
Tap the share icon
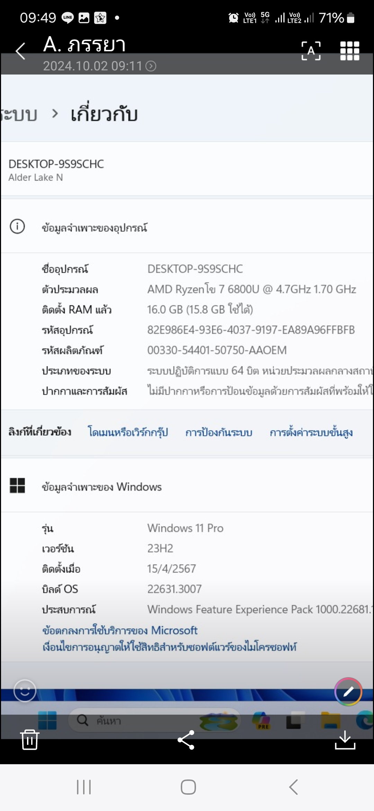(186, 740)
